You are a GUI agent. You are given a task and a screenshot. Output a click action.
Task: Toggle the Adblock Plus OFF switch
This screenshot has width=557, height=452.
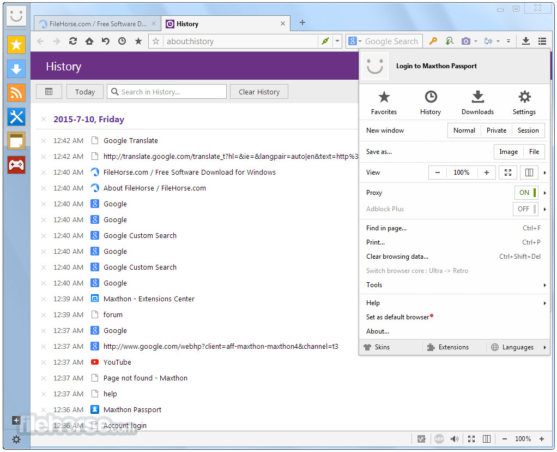pos(525,209)
